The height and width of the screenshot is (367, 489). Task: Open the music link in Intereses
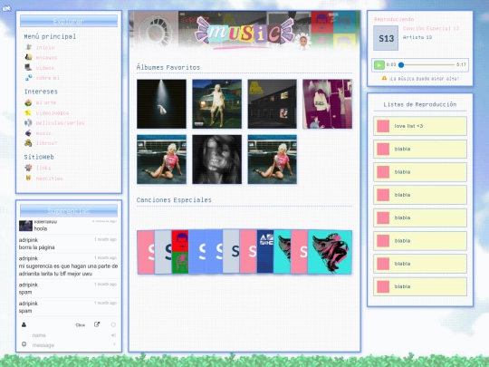tap(43, 133)
